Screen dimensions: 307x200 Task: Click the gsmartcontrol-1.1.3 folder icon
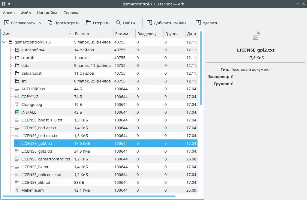[11, 42]
